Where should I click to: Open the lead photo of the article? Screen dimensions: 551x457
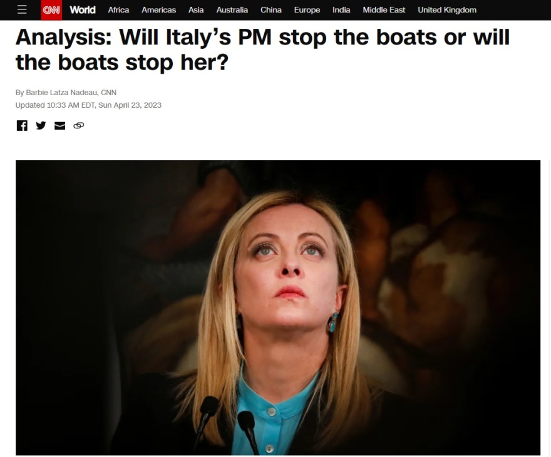point(278,308)
